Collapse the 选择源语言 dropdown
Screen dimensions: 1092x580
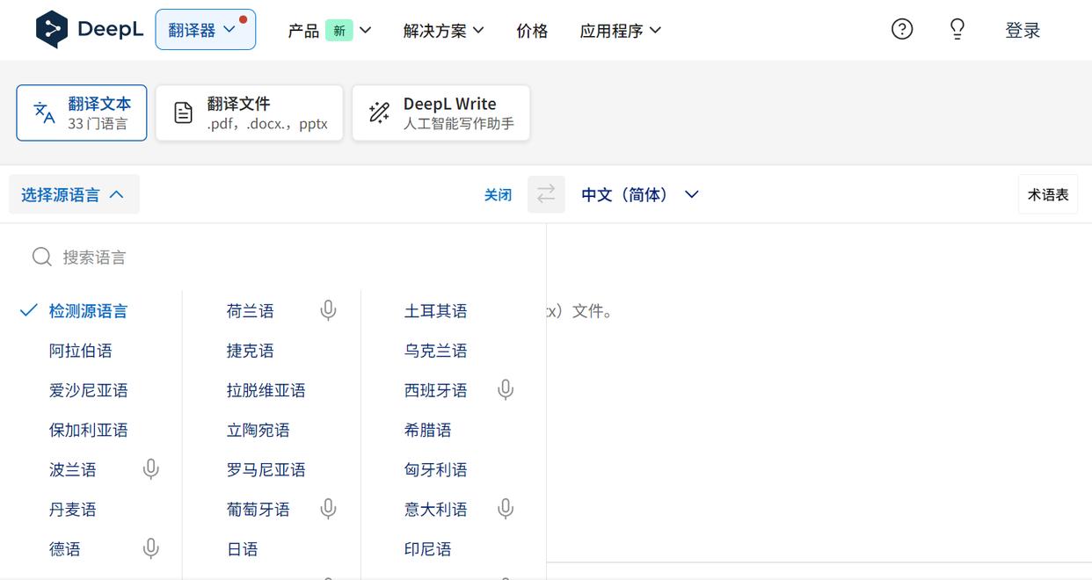(x=74, y=194)
